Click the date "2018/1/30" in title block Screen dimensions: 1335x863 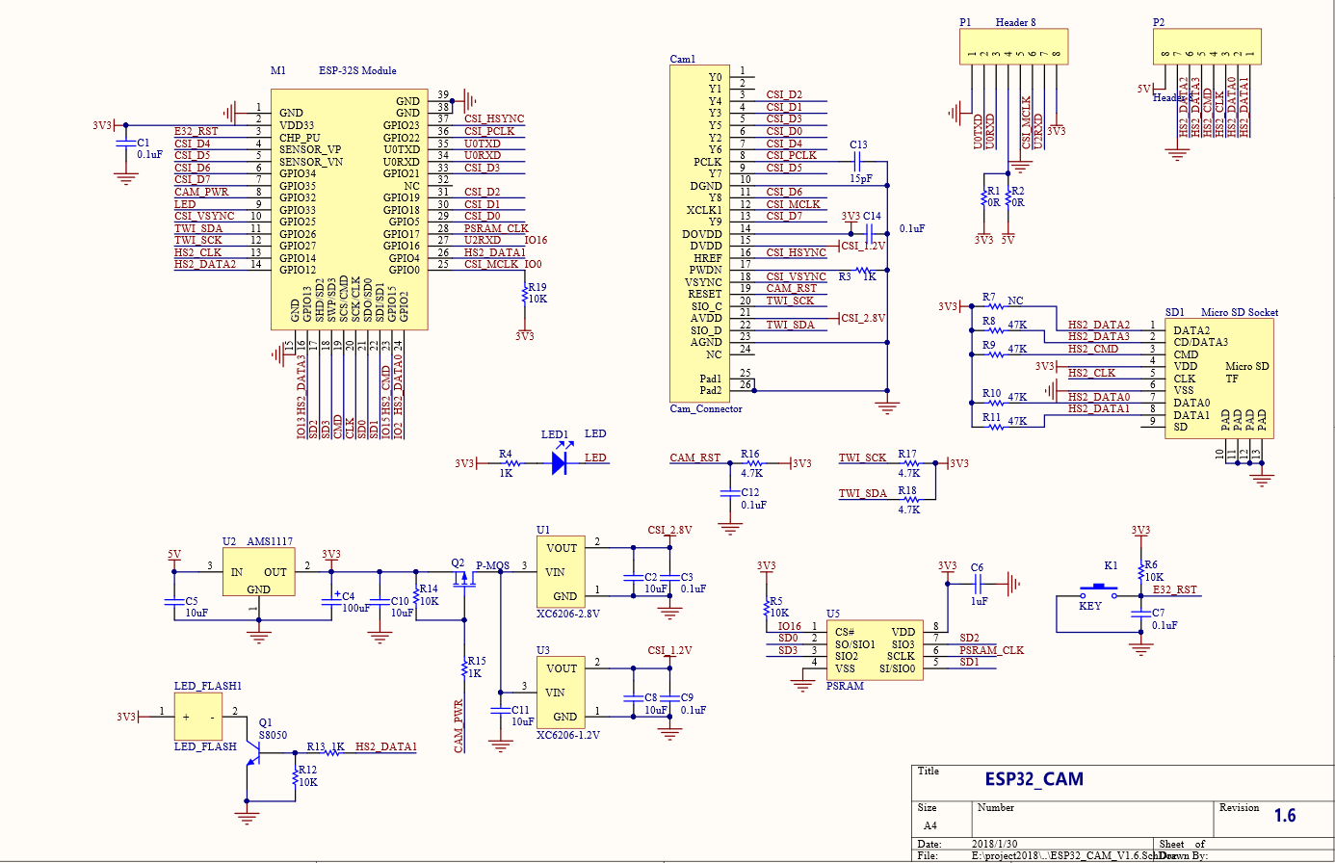coord(993,844)
